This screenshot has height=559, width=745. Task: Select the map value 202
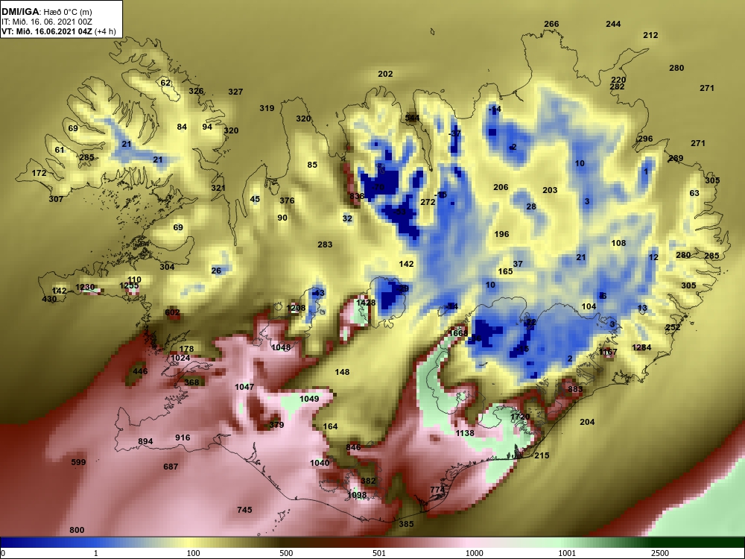[385, 74]
